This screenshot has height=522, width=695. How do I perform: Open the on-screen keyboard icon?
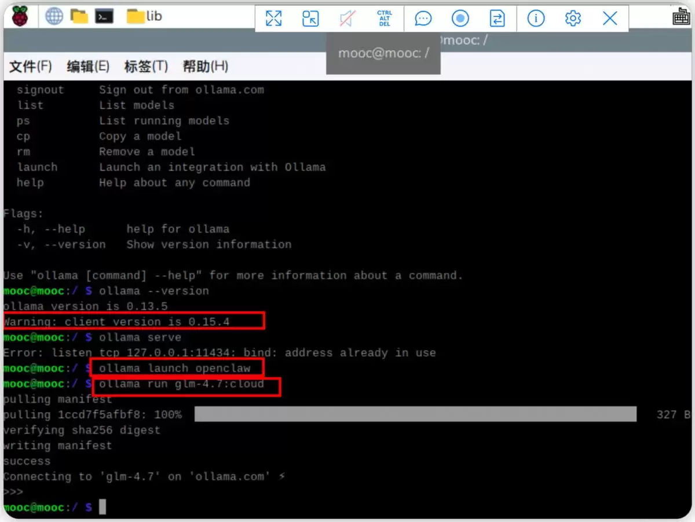pos(681,17)
